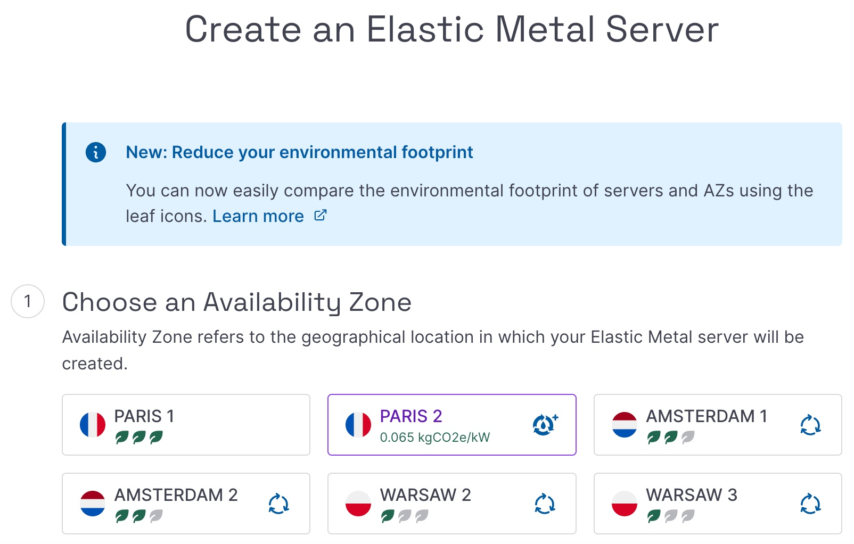The height and width of the screenshot is (544, 854).
Task: Click the step 1 circle badge
Action: click(27, 302)
